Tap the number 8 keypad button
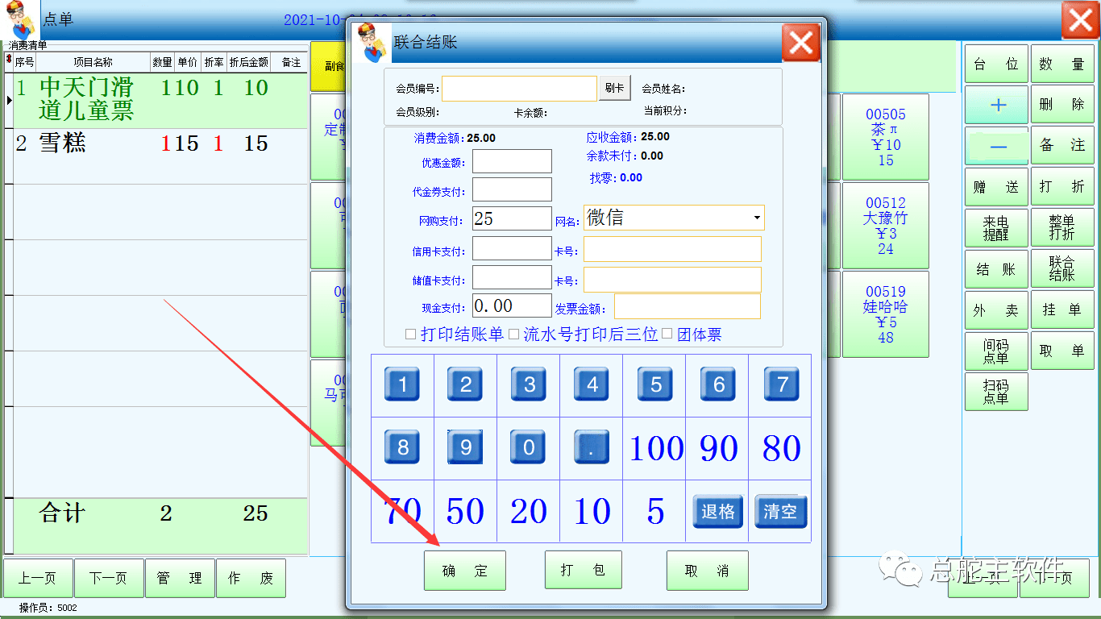1101x619 pixels. (402, 447)
